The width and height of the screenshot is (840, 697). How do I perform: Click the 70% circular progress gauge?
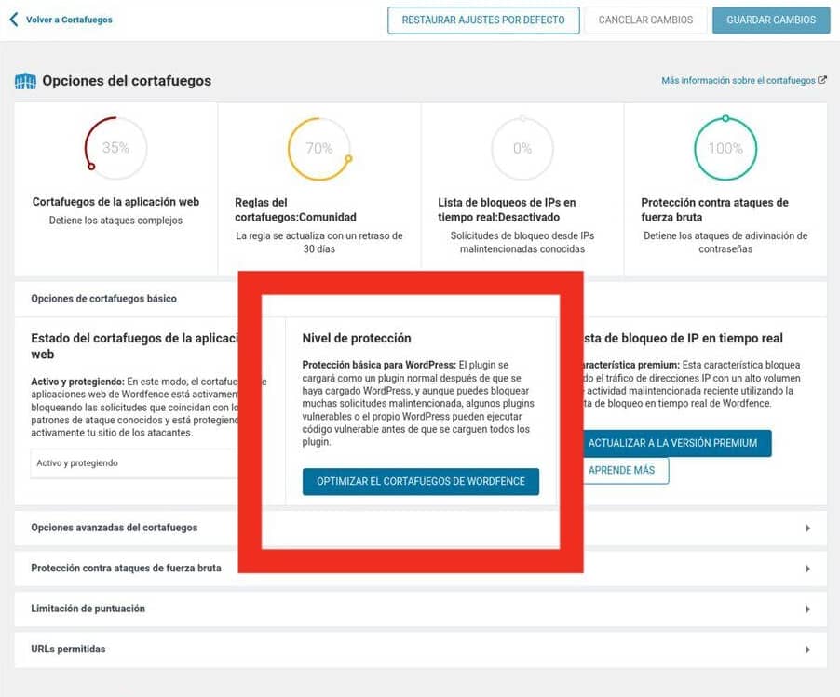[x=319, y=148]
